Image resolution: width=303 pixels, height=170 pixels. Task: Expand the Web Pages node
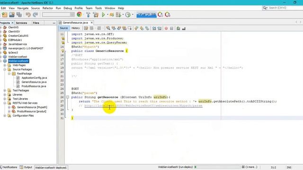5,65
